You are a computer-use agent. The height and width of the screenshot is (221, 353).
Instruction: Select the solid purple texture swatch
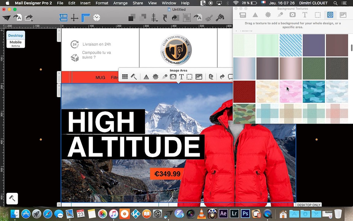click(314, 45)
